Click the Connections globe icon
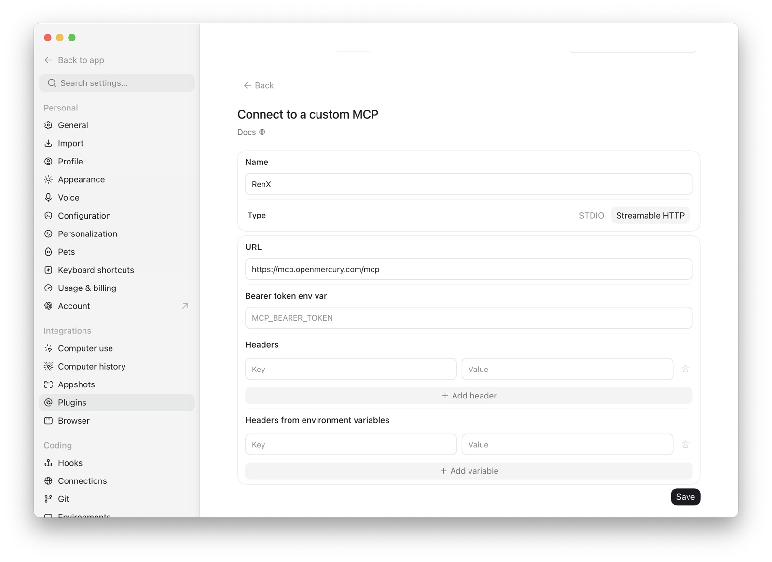 [x=48, y=481]
